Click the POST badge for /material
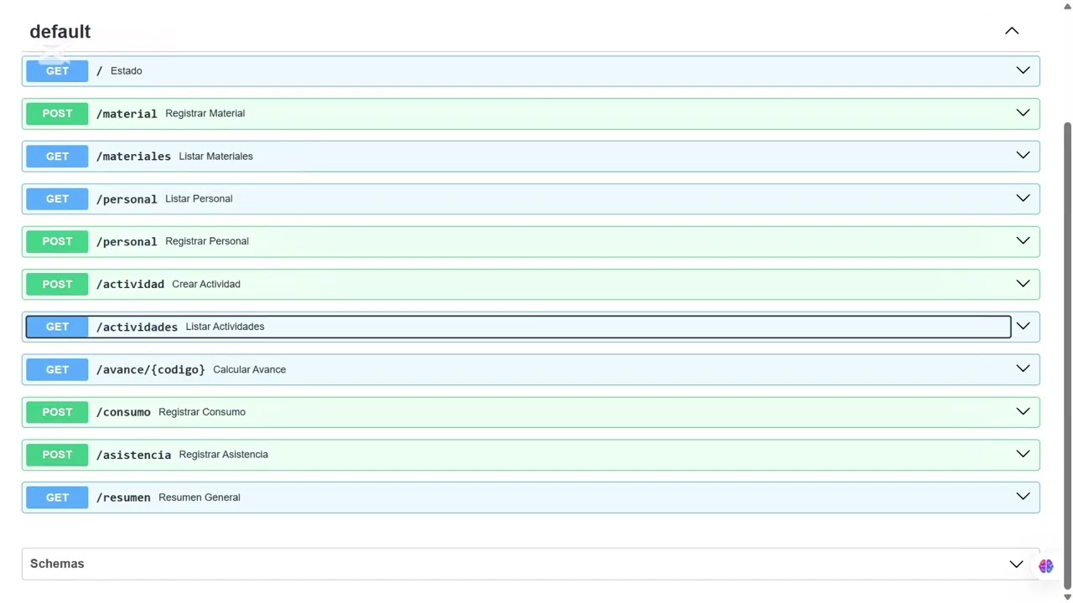 pos(57,113)
